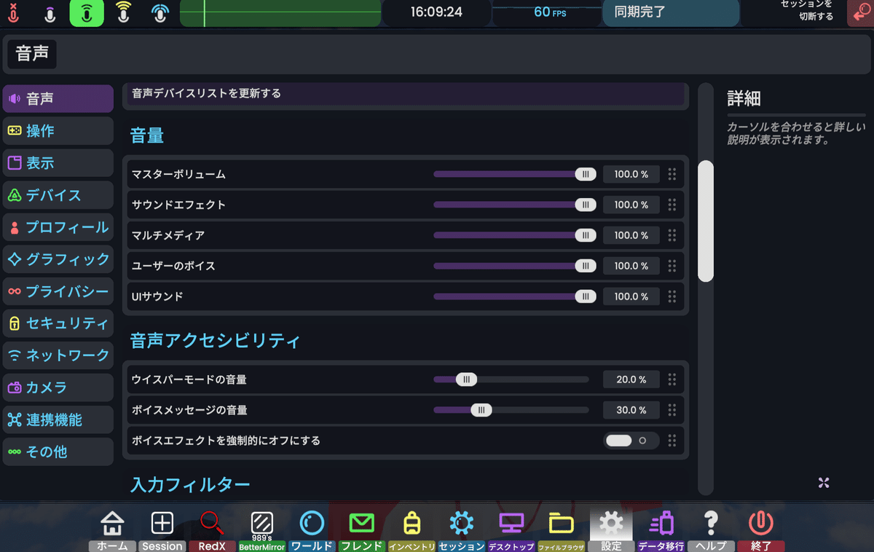Image resolution: width=874 pixels, height=552 pixels.
Task: Enable ボイスエフェクトを強制的にオフにする toggle
Action: tap(631, 441)
